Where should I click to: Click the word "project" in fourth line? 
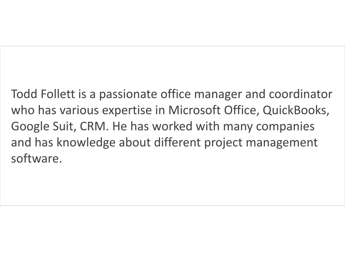tap(223, 143)
